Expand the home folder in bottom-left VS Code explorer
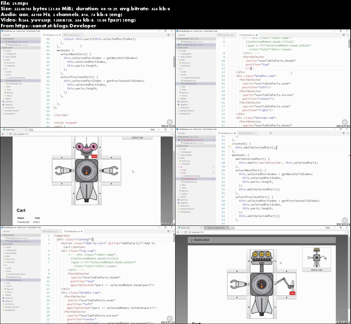Image resolution: width=351 pixels, height=324 pixels. pyautogui.click(x=9, y=286)
